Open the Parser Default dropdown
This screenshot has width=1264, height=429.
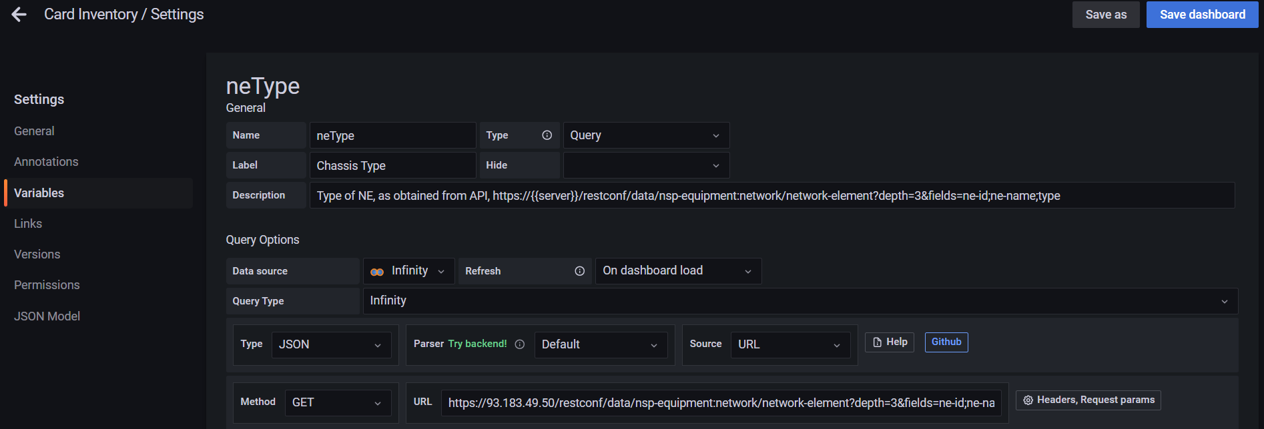(601, 345)
